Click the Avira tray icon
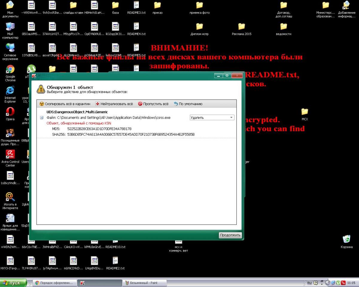Image resolution: width=359 pixels, height=287 pixels. [x=343, y=283]
